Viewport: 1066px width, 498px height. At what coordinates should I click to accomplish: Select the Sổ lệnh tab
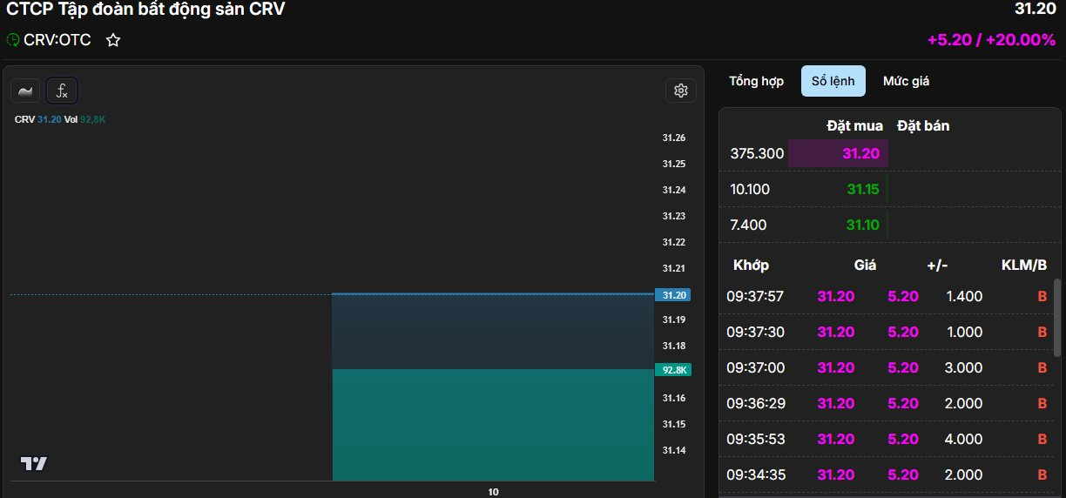click(833, 81)
